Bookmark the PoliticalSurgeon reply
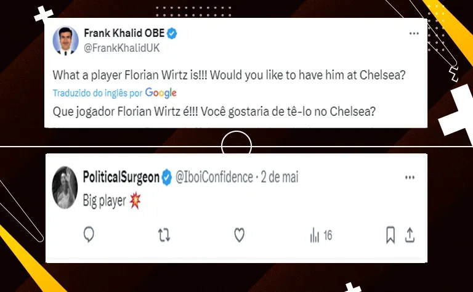Screen dimensions: 473x292 390,235
